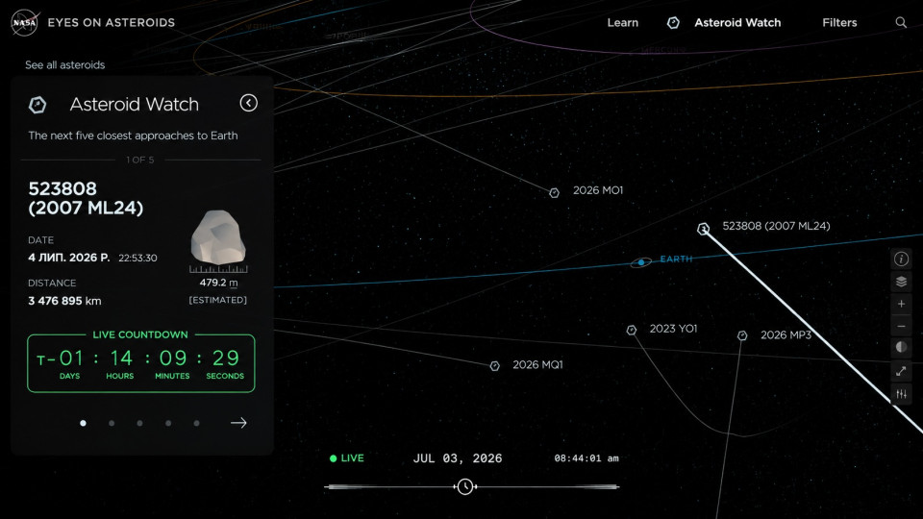Click the timeline clock handle
This screenshot has height=519, width=923.
[465, 486]
